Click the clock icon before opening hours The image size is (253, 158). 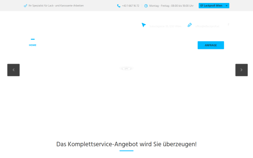(146, 6)
